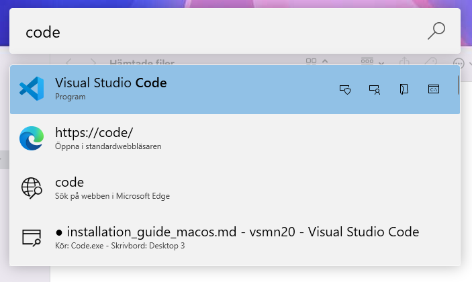Click the Microsoft Edge icon
The image size is (472, 282).
32,138
